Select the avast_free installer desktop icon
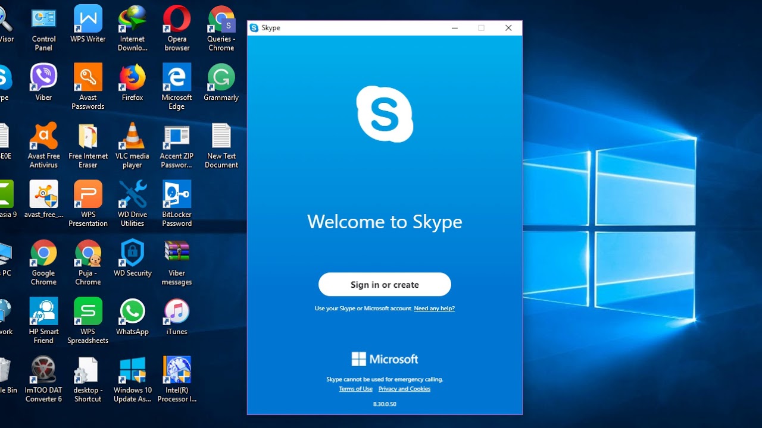This screenshot has width=762, height=428. pyautogui.click(x=43, y=200)
